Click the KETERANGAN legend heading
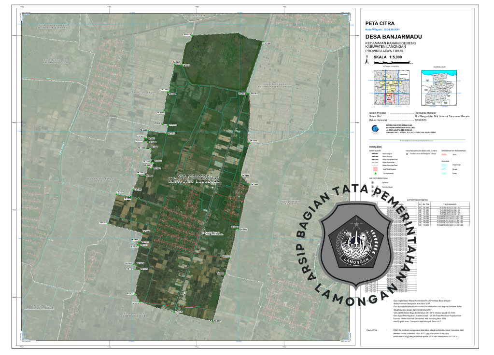 click(x=375, y=146)
